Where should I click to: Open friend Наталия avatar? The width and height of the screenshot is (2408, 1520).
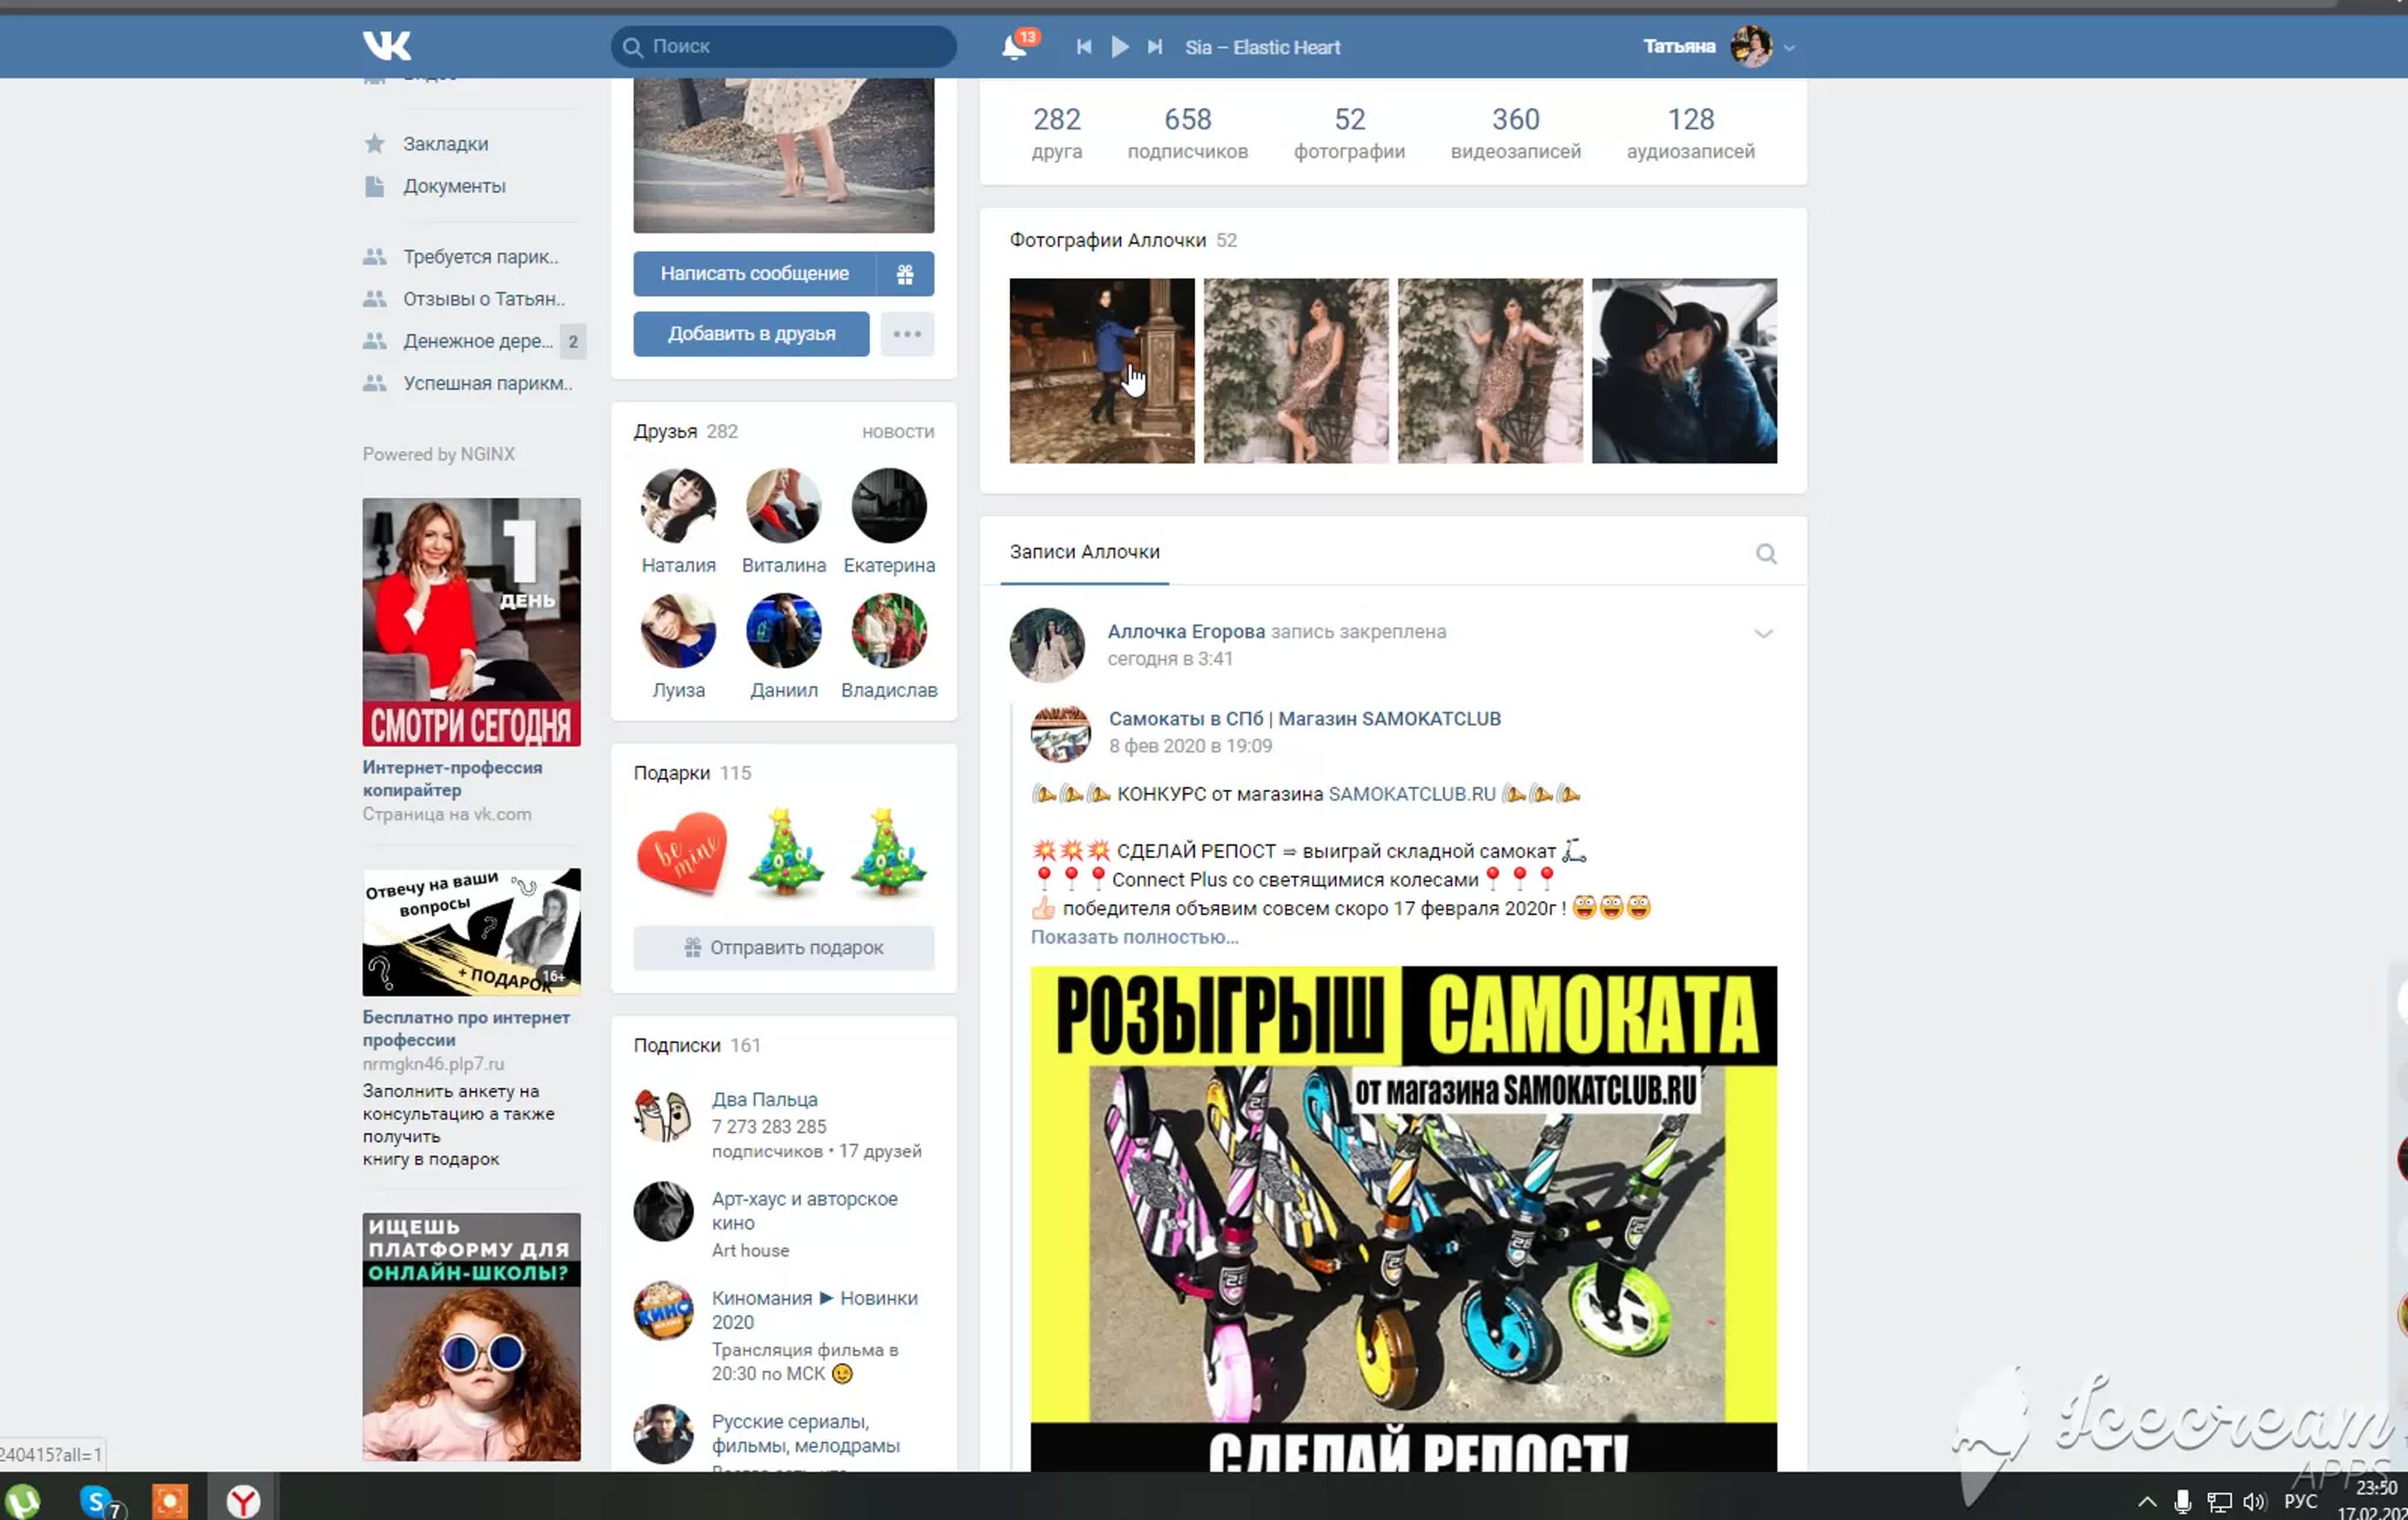[678, 505]
